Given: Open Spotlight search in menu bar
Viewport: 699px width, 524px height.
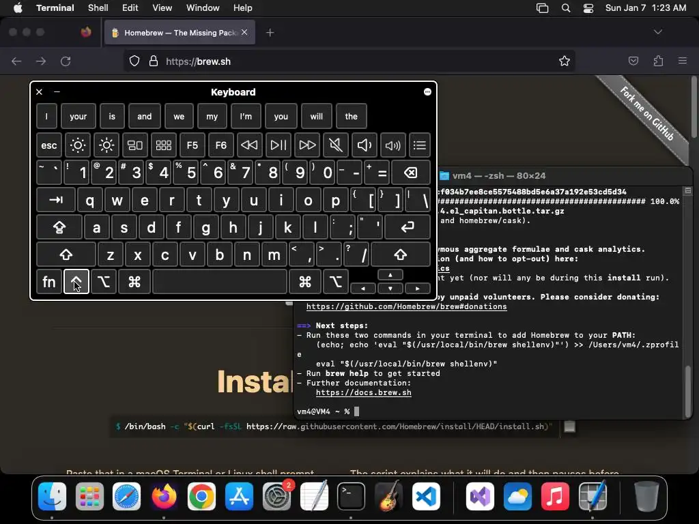Looking at the screenshot, I should [x=566, y=8].
